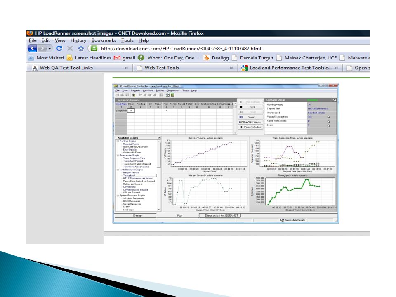The image size is (396, 297).
Task: Collapse the System Resource Graphs tree node
Action: pos(118,196)
